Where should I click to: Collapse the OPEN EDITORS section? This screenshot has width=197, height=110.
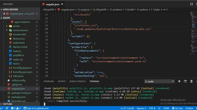[x=10, y=9]
